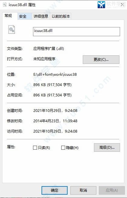Click the 更改(C)... button
The width and height of the screenshot is (127, 198).
101,60
